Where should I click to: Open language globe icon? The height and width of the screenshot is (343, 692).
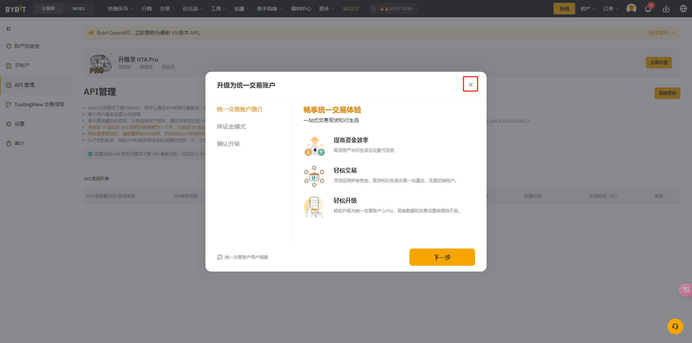(683, 9)
